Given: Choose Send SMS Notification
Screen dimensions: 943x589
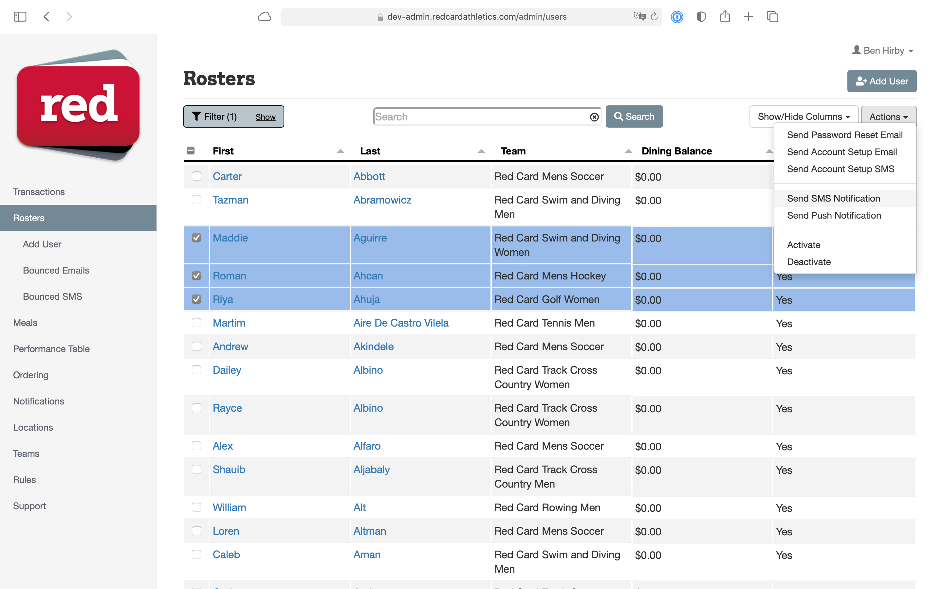Looking at the screenshot, I should coord(845,198).
